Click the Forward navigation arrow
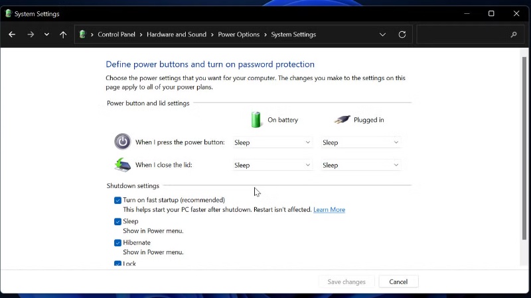This screenshot has height=298, width=531. tap(30, 34)
